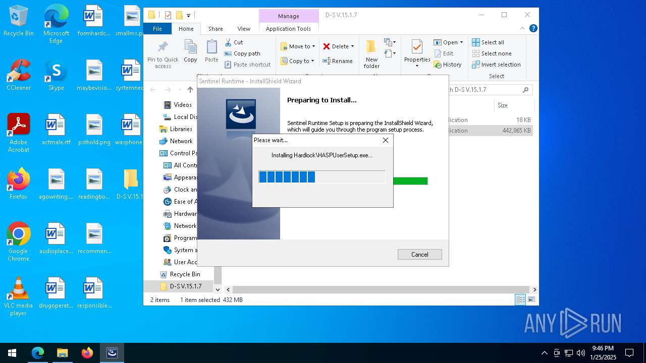Click the Paste ribbon icon

pyautogui.click(x=211, y=47)
